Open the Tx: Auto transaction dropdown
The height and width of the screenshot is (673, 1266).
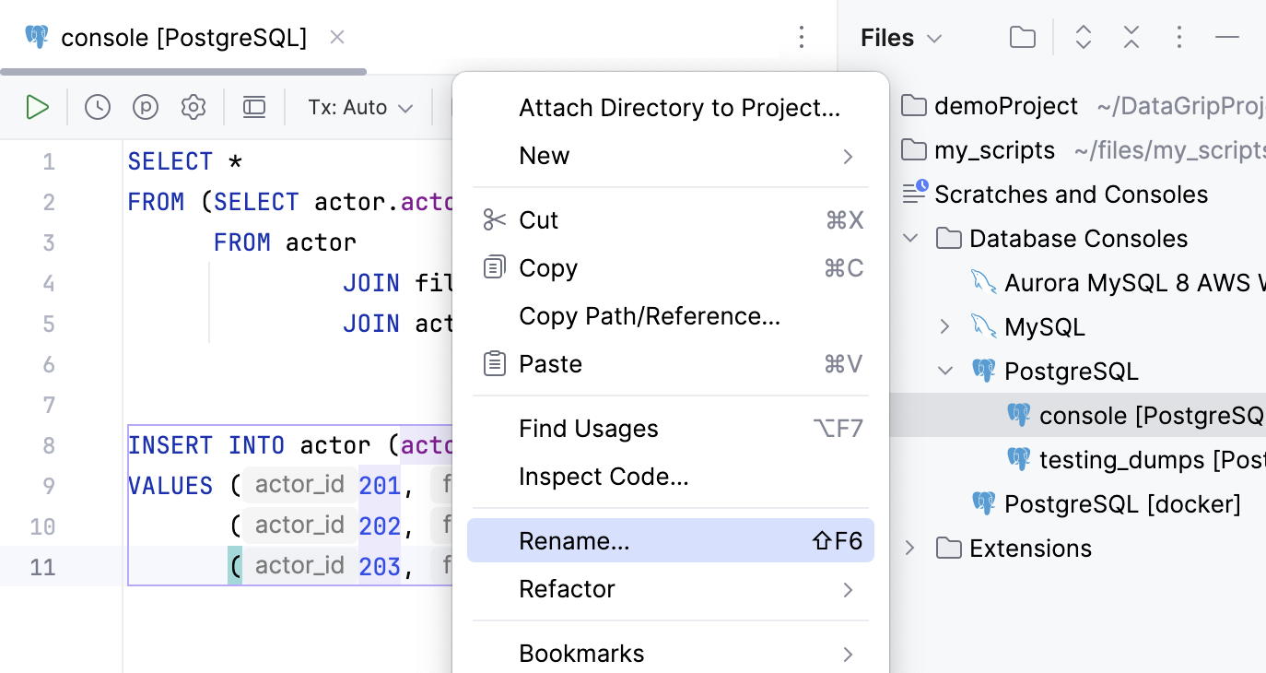(x=358, y=107)
